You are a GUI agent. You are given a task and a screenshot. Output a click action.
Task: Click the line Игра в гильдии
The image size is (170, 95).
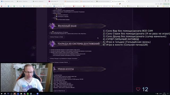coord(127,42)
